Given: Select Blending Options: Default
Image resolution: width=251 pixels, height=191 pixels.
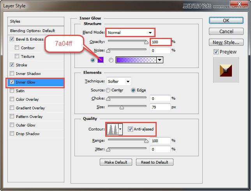Looking at the screenshot, I should [x=36, y=30].
